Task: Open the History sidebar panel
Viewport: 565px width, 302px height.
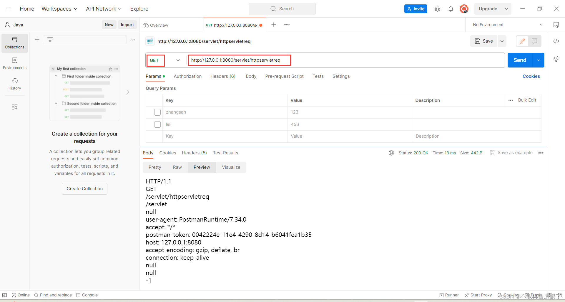Action: [14, 83]
